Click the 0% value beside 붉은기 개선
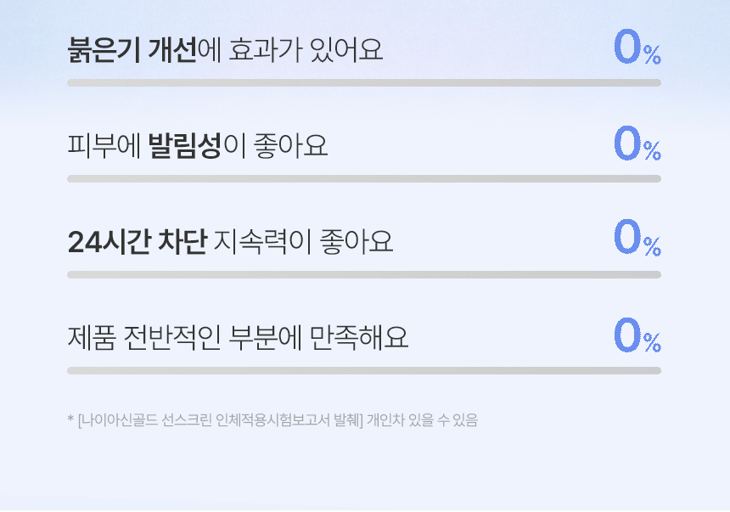Screen dimensions: 730x512 [x=637, y=48]
